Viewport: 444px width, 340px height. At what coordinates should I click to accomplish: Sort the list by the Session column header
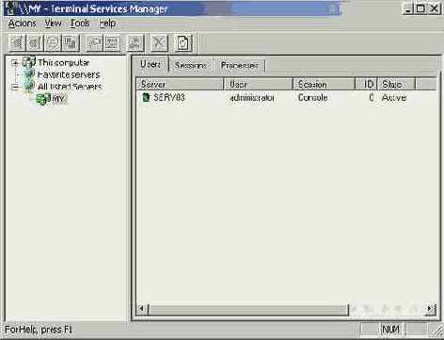[324, 84]
